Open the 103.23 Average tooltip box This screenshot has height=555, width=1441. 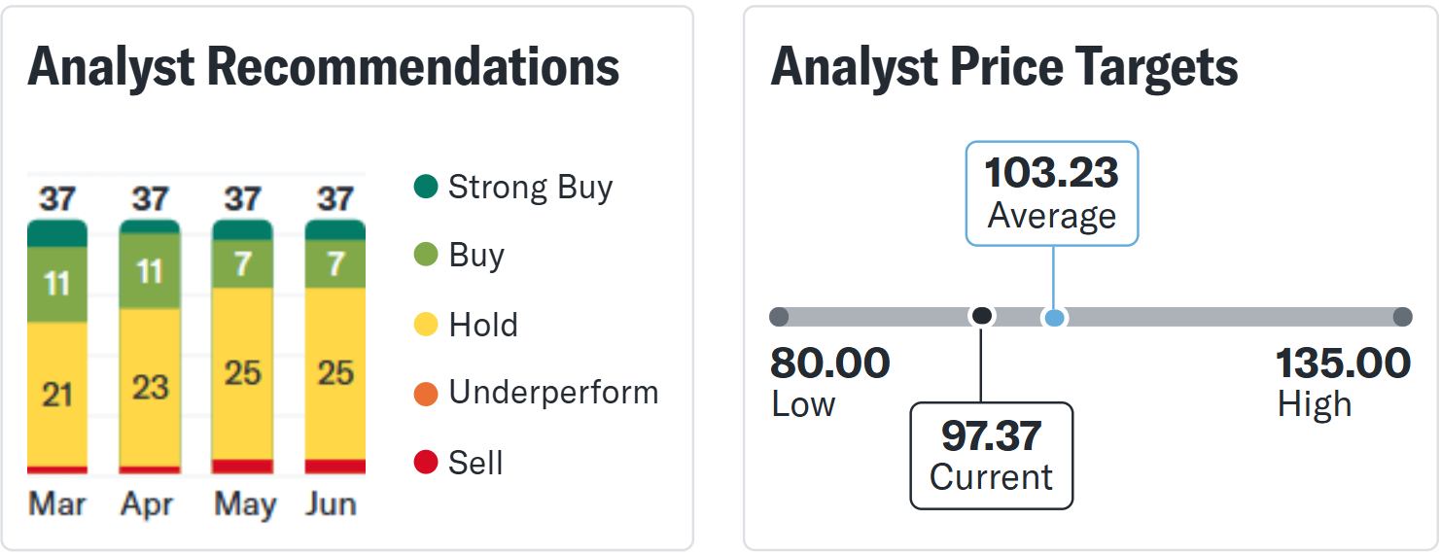click(1051, 193)
